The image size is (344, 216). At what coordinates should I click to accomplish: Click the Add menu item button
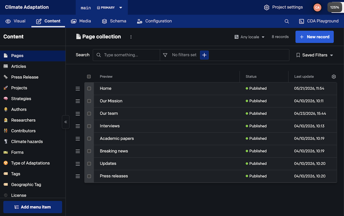click(33, 207)
